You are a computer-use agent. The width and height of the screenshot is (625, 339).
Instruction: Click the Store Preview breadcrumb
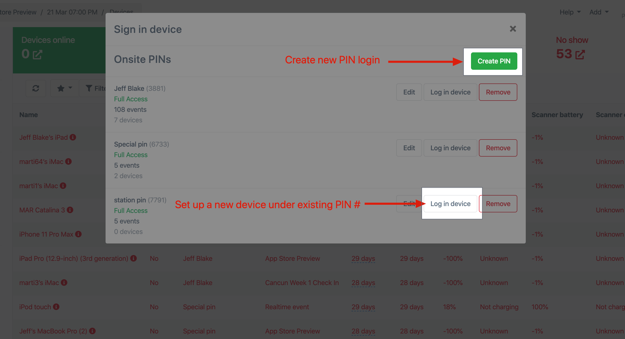pos(18,12)
